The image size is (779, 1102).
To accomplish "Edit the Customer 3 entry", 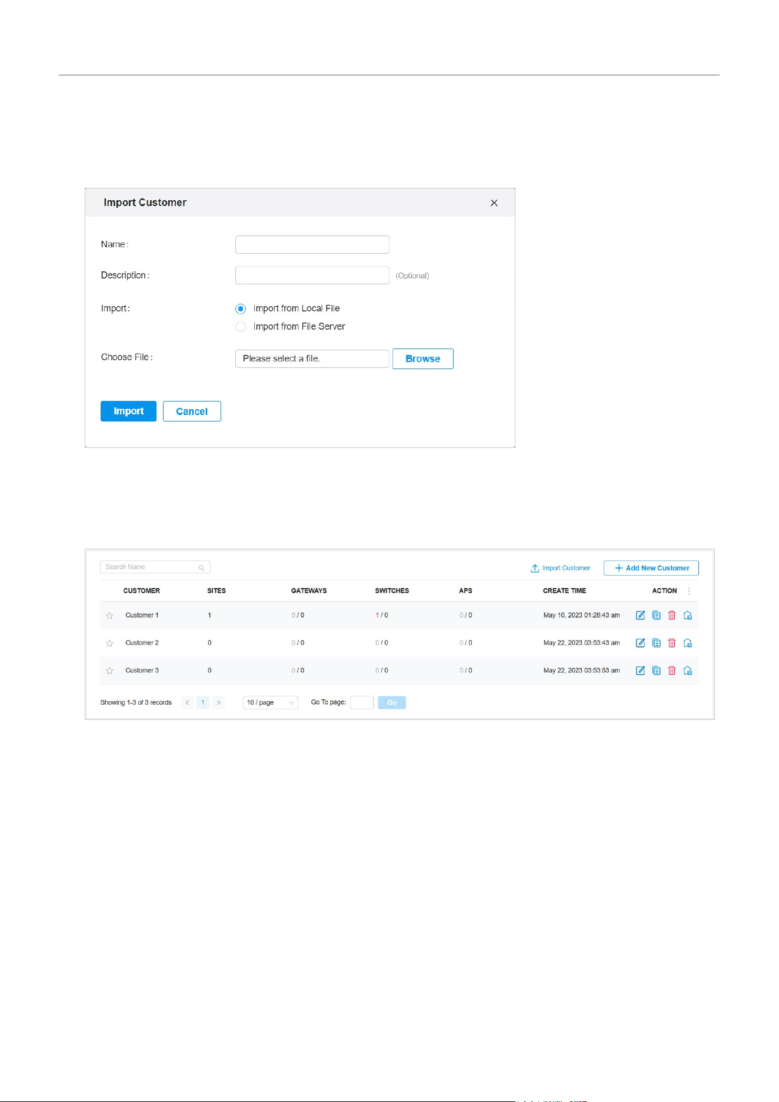I will click(x=640, y=671).
